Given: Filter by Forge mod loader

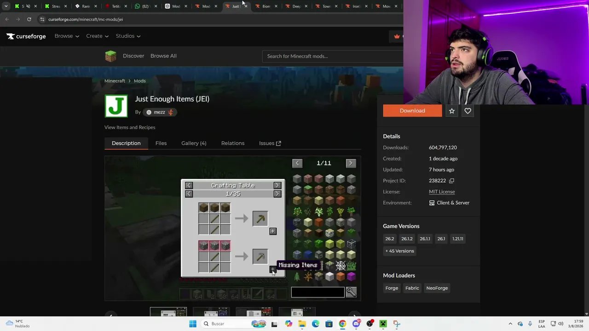Looking at the screenshot, I should (392, 288).
